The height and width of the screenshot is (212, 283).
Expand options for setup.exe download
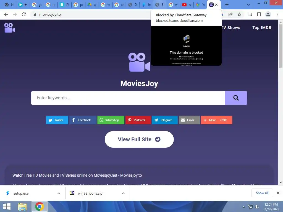pos(59,193)
